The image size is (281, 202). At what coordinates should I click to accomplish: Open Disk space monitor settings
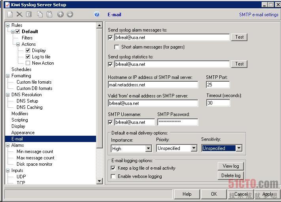click(34, 164)
